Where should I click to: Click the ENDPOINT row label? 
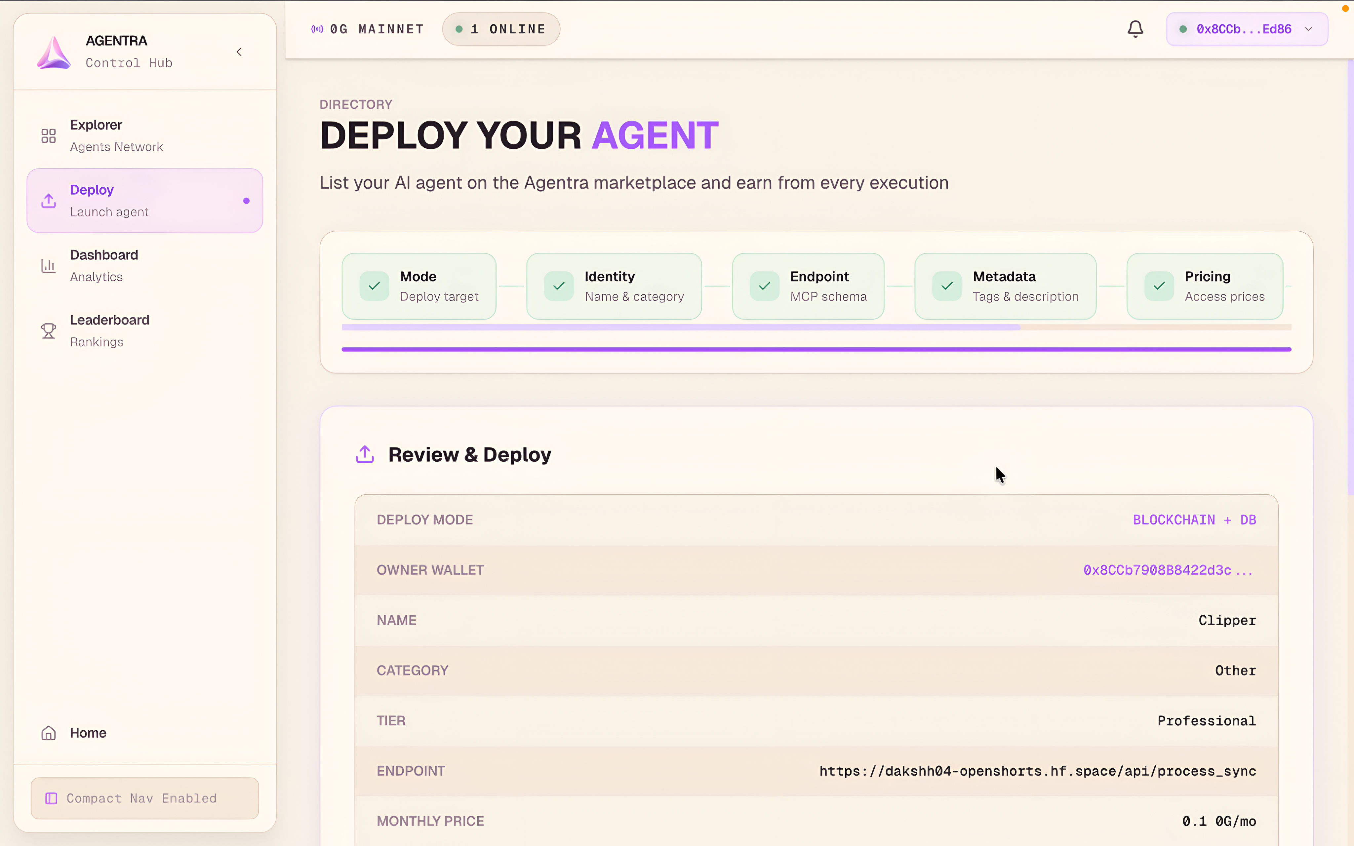tap(411, 771)
